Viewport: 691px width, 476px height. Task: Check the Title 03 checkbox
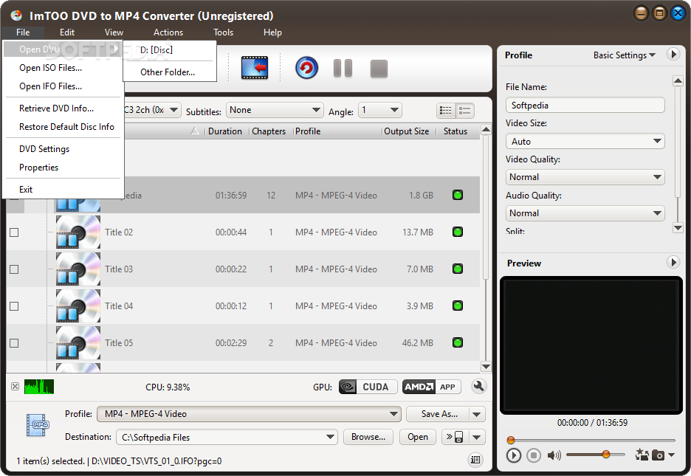(14, 269)
